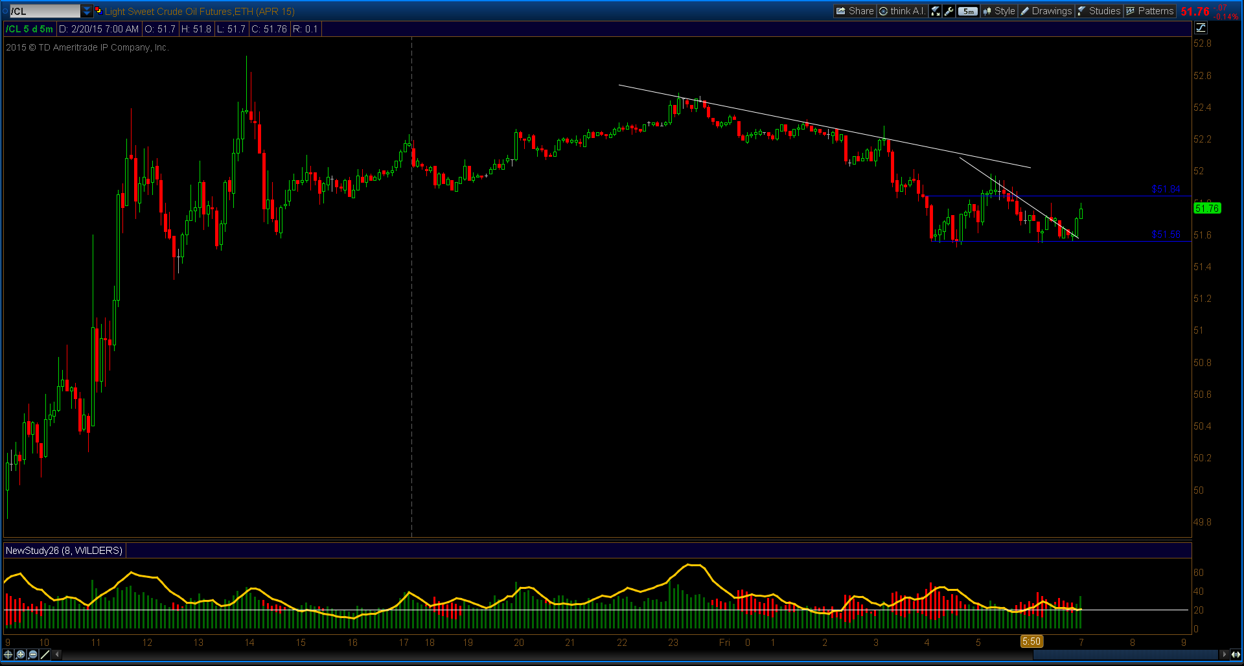Click the D: 2/20/15 7:00 AM field
The height and width of the screenshot is (666, 1244).
99,29
